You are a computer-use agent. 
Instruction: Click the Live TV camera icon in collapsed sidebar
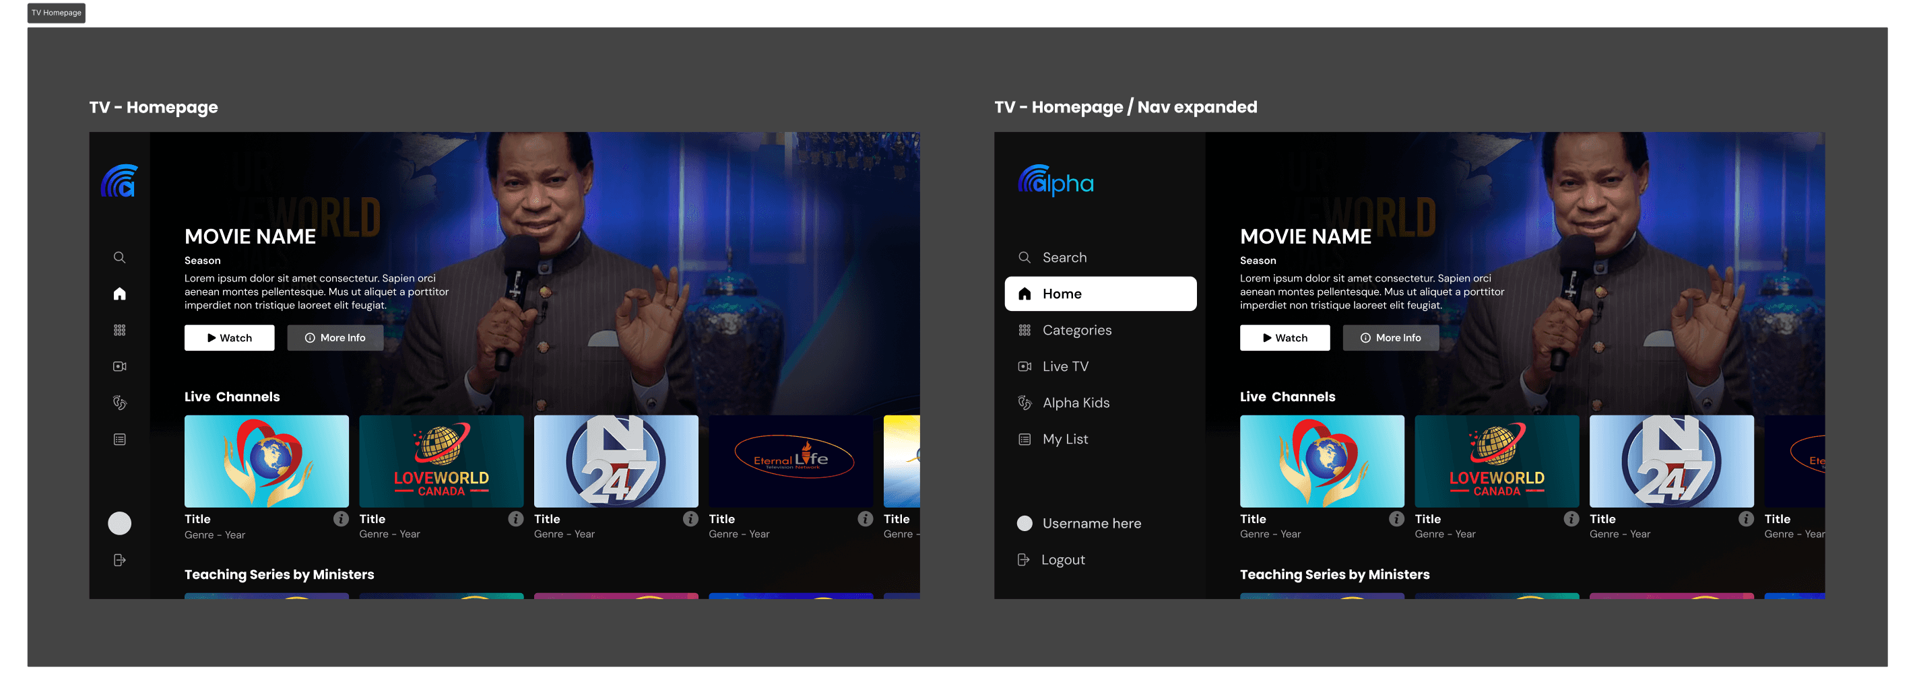[119, 366]
